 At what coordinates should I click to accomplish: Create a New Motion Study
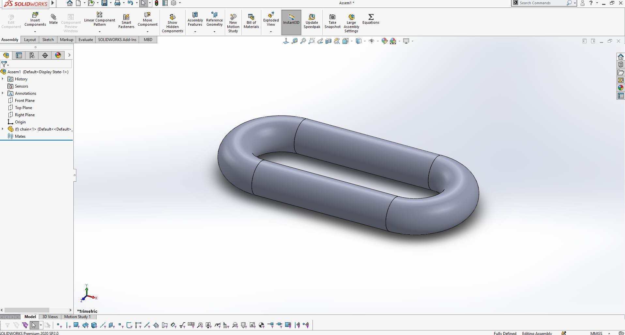(x=233, y=23)
